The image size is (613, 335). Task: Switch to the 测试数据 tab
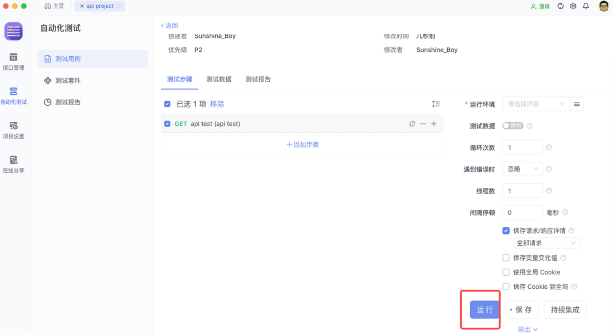(219, 79)
